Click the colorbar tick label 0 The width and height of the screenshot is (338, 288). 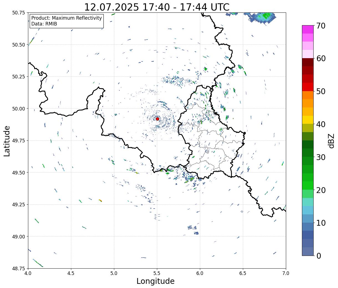click(319, 256)
